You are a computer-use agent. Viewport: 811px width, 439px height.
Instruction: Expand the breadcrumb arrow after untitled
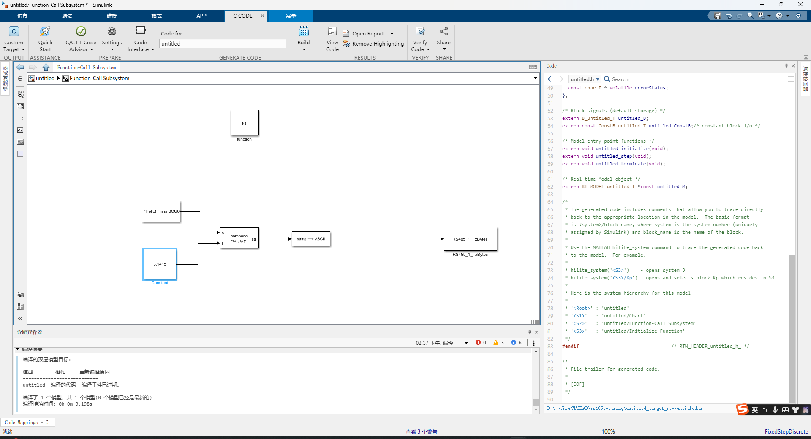tap(58, 79)
